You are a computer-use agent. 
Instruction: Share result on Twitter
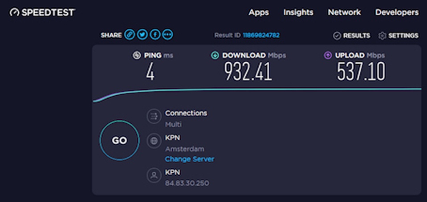click(x=142, y=35)
